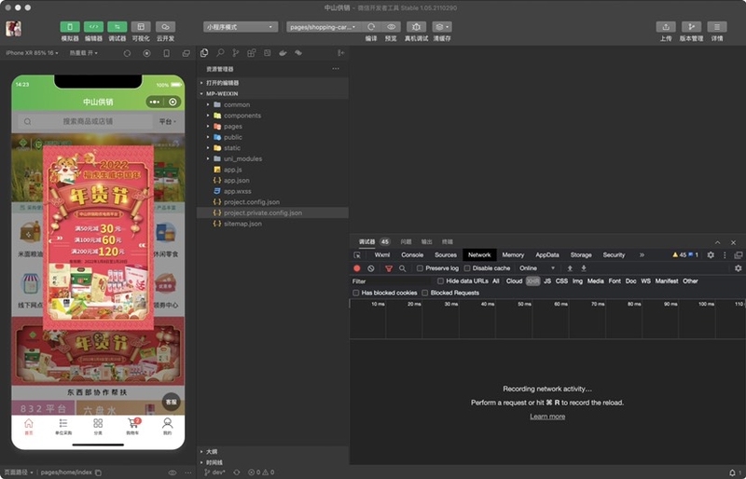
Task: Switch to the Wxml tab
Action: pos(382,255)
